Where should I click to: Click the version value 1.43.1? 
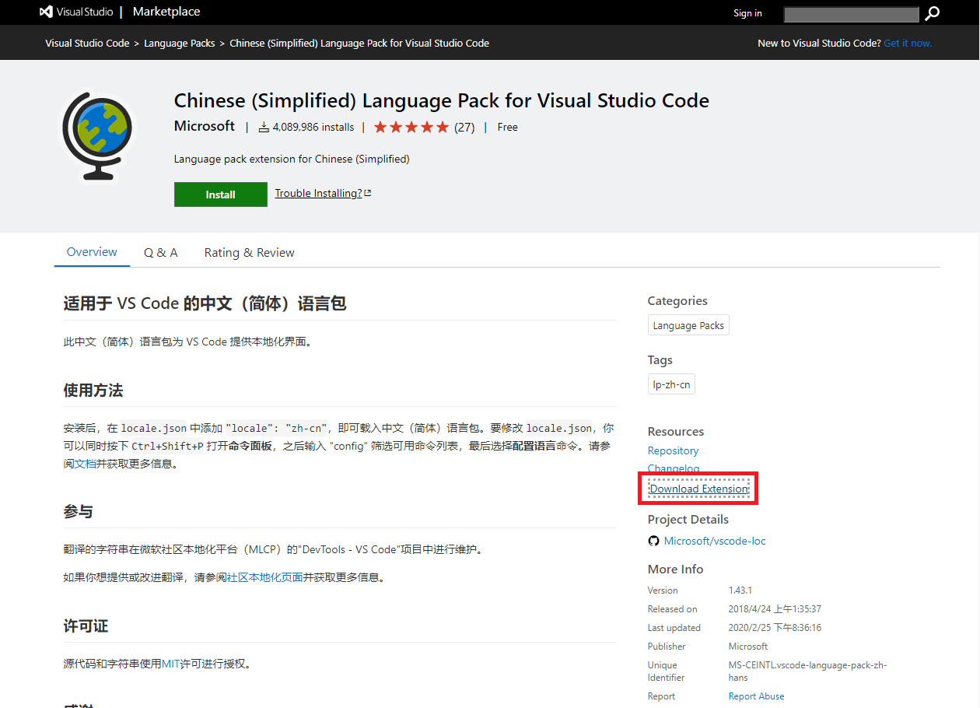pyautogui.click(x=740, y=591)
